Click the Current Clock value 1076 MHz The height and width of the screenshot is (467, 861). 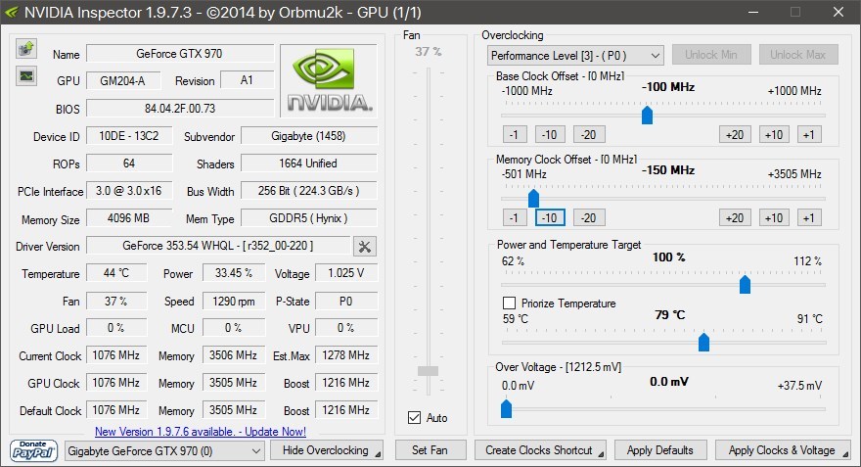click(116, 355)
